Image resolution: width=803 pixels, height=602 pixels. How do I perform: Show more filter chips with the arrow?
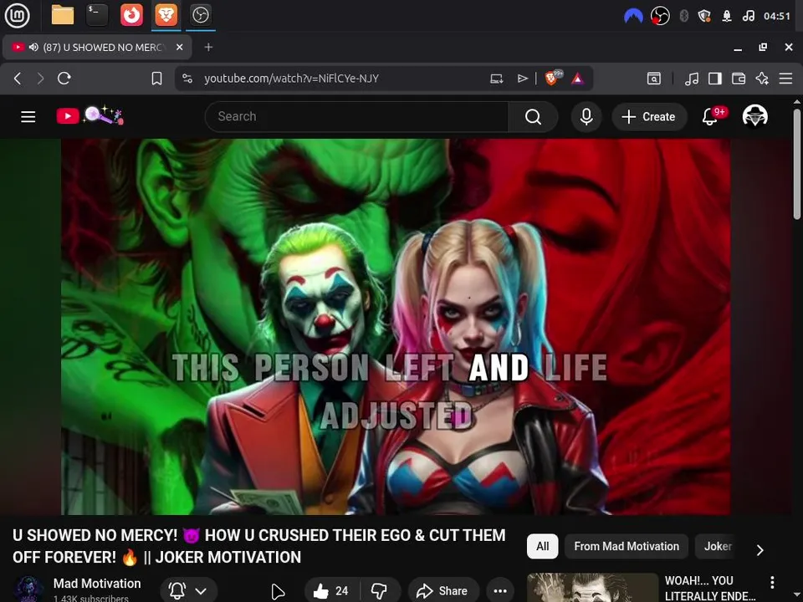tap(760, 550)
